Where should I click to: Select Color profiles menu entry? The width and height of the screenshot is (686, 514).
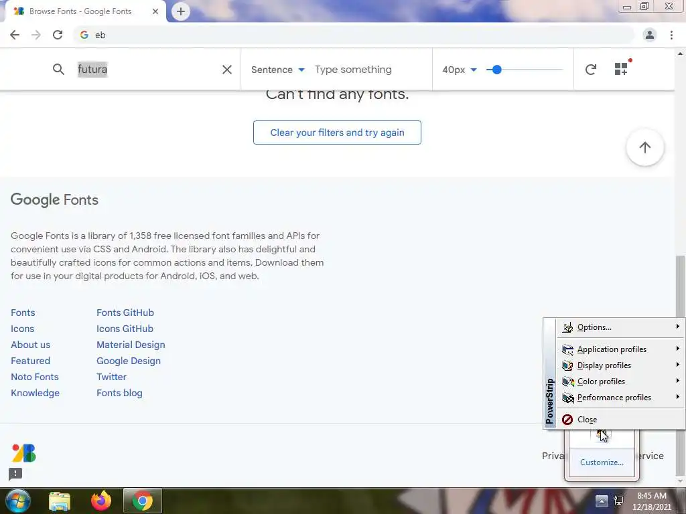pyautogui.click(x=620, y=381)
